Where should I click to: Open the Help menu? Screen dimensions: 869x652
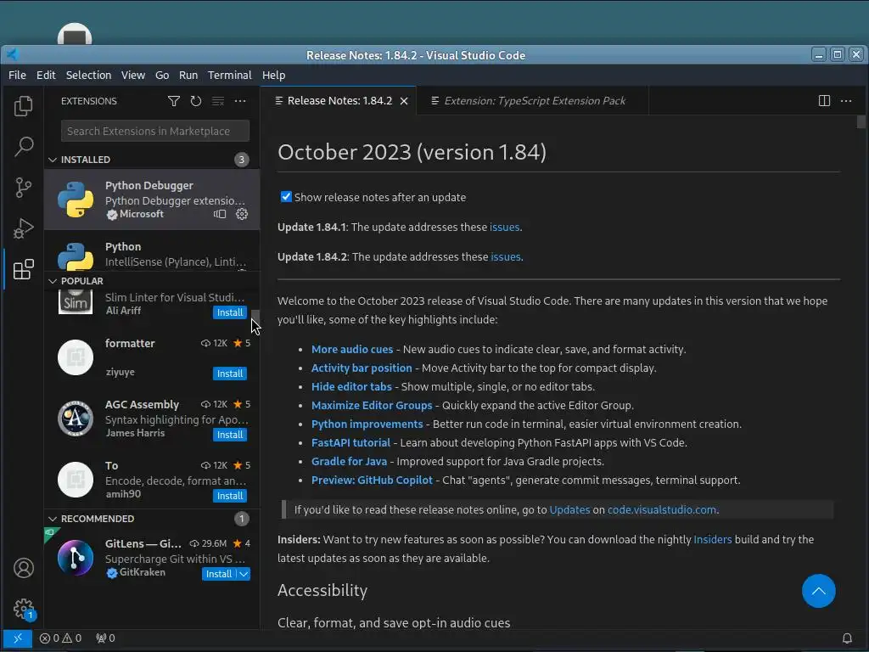point(274,75)
